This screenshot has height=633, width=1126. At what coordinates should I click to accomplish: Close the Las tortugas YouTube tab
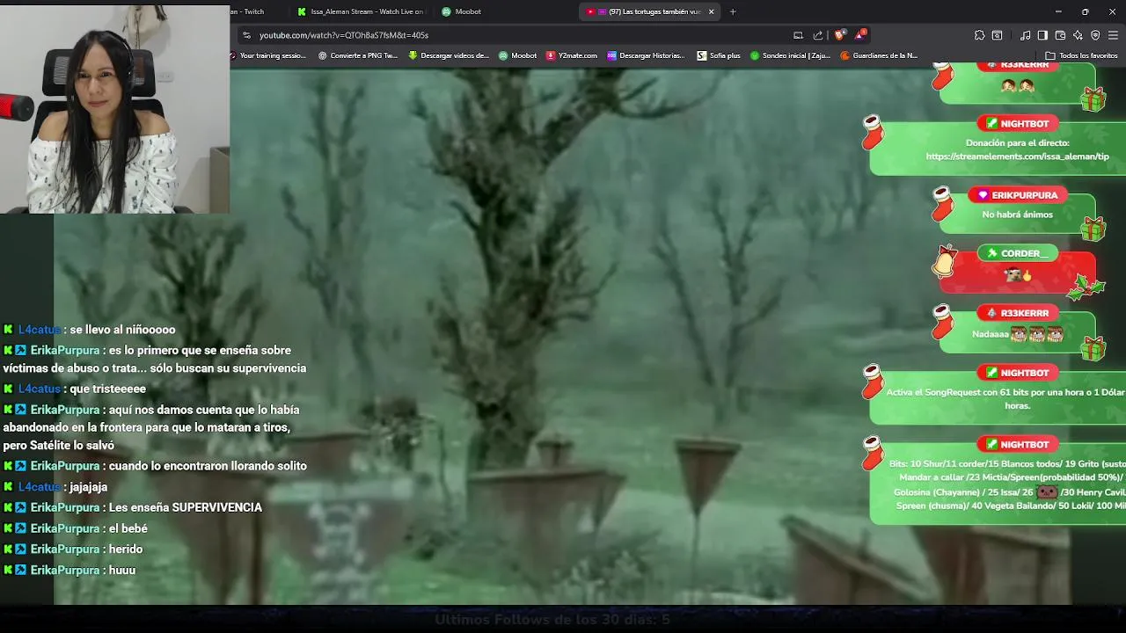click(x=711, y=11)
